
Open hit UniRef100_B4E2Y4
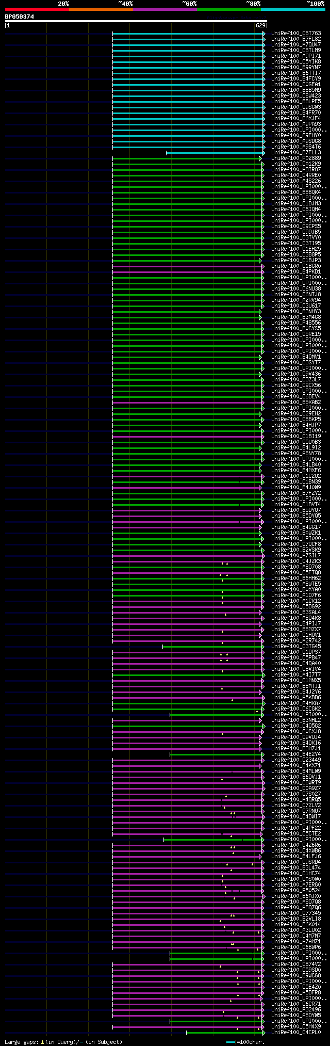pyautogui.click(x=296, y=754)
